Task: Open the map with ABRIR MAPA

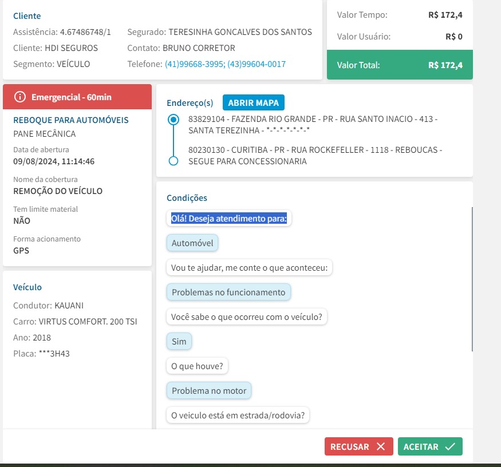Action: (254, 102)
